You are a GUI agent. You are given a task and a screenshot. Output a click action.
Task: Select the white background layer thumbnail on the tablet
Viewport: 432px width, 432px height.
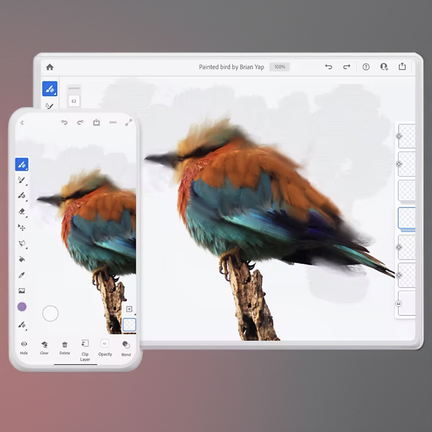click(407, 303)
